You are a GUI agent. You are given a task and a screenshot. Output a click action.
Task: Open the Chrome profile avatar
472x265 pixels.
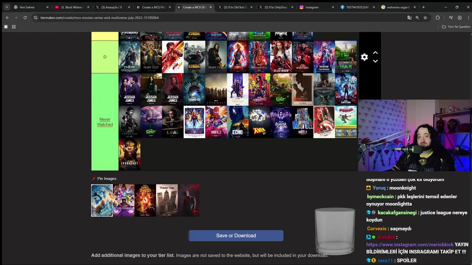tap(459, 18)
